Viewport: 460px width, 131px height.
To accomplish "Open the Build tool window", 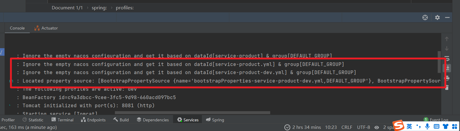I will pyautogui.click(x=121, y=120).
